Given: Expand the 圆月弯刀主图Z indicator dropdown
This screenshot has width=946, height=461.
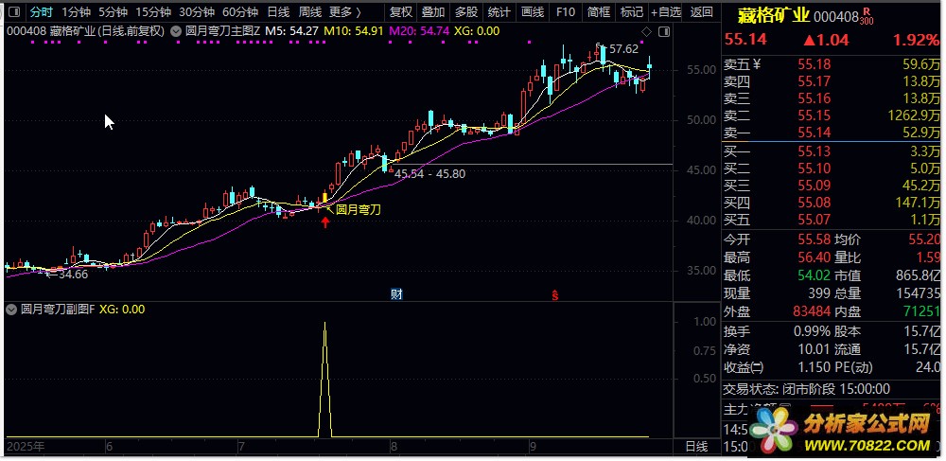Looking at the screenshot, I should click(177, 31).
